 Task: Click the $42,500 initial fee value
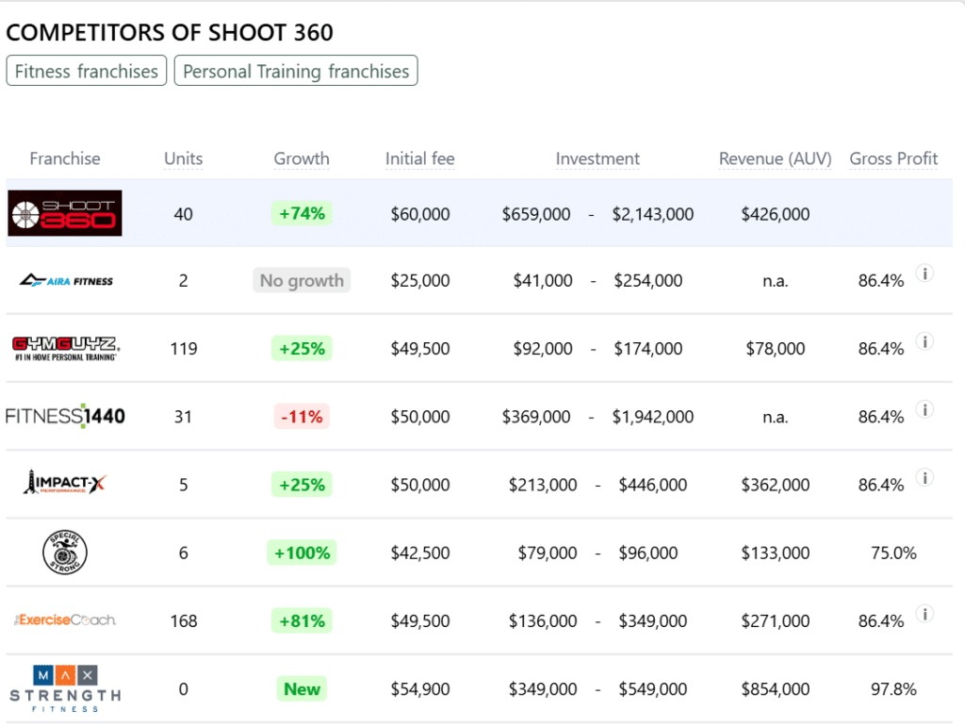tap(420, 553)
